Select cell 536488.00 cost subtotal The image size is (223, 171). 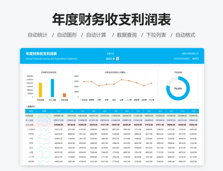(x=59, y=125)
